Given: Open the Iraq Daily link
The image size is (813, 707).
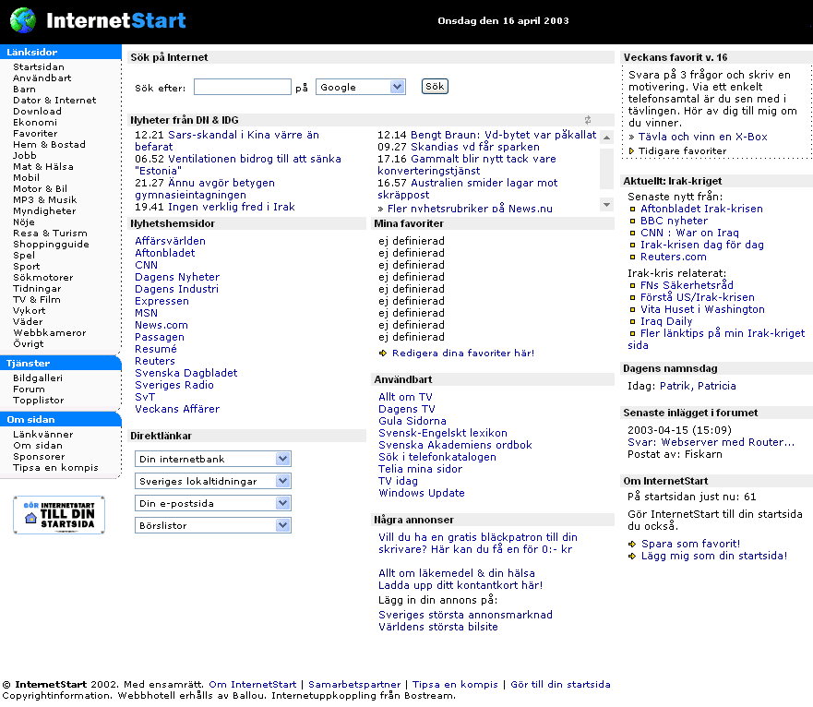Looking at the screenshot, I should click(x=666, y=321).
